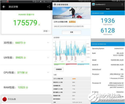This screenshot has height=104, width=125.
Task: Tap the Wi-Fi icon in AnTuTu status bar
Action: [x=33, y=2]
